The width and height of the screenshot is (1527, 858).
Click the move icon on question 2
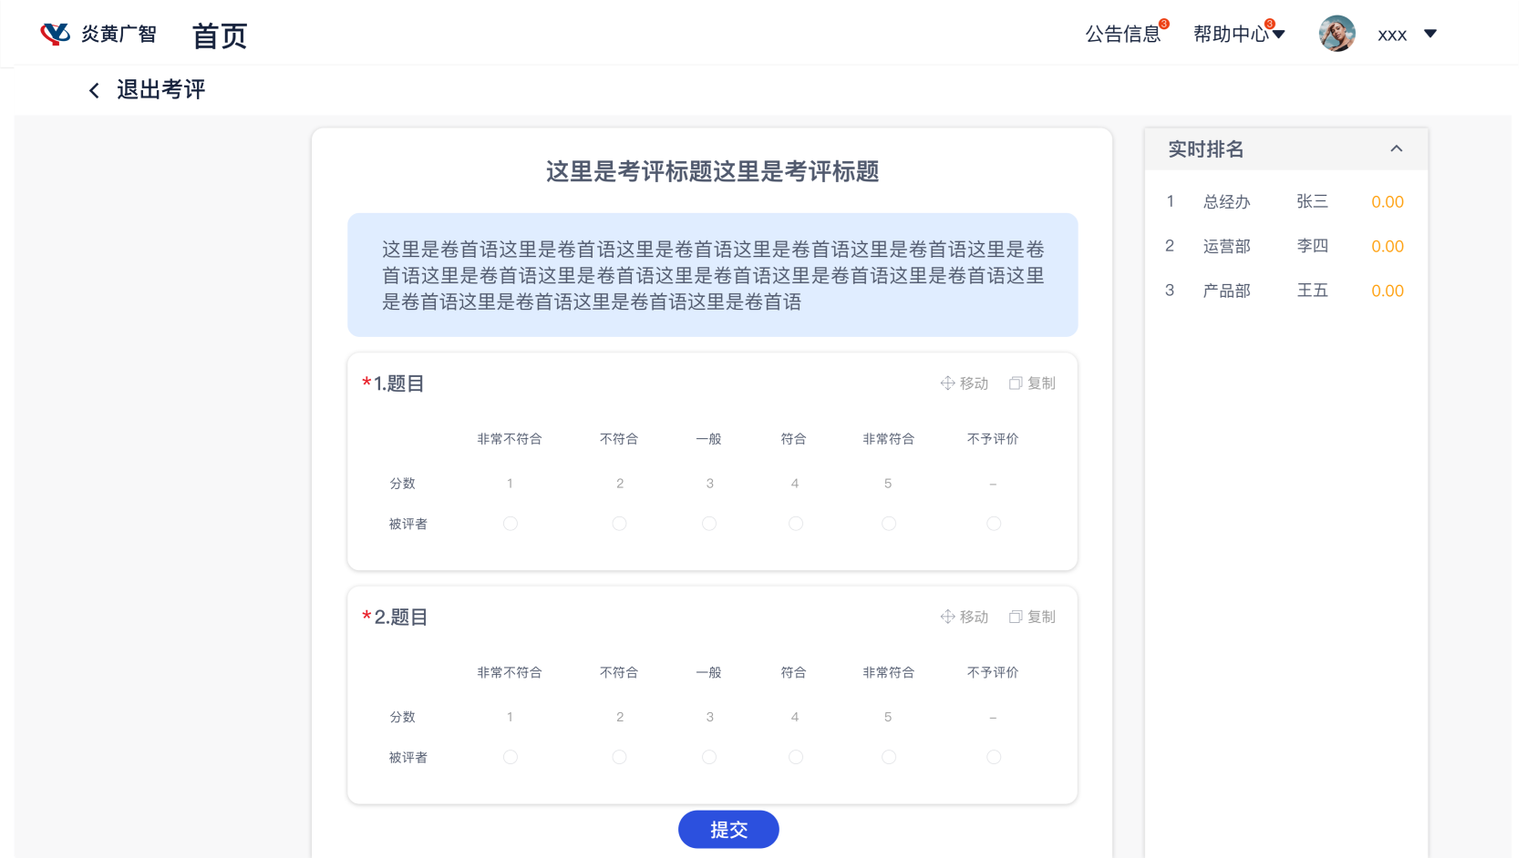948,617
